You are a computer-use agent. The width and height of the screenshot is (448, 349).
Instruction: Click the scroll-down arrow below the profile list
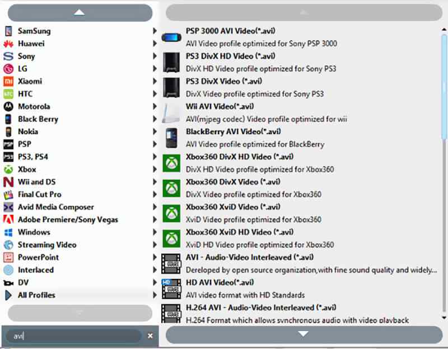pyautogui.click(x=302, y=333)
